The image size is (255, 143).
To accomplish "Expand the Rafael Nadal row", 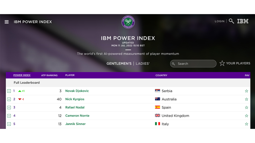I will [9, 108].
